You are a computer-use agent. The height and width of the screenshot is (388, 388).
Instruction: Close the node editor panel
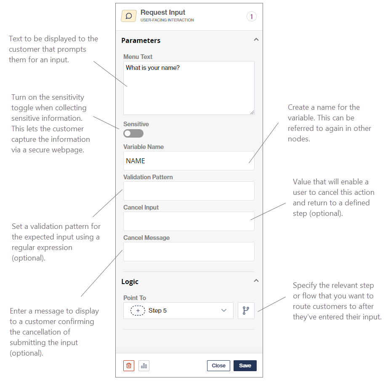point(218,365)
